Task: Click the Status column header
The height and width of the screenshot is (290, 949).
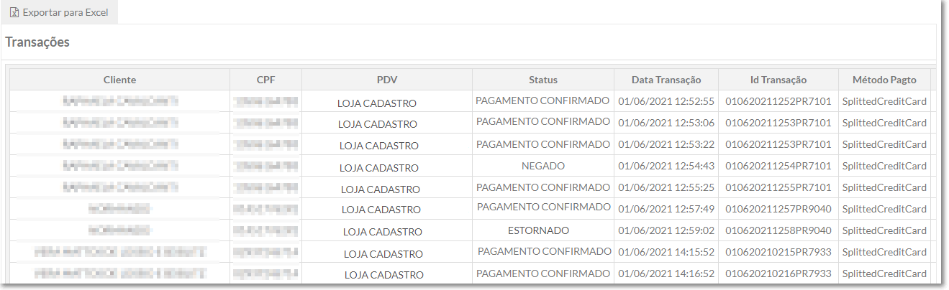Action: 543,80
